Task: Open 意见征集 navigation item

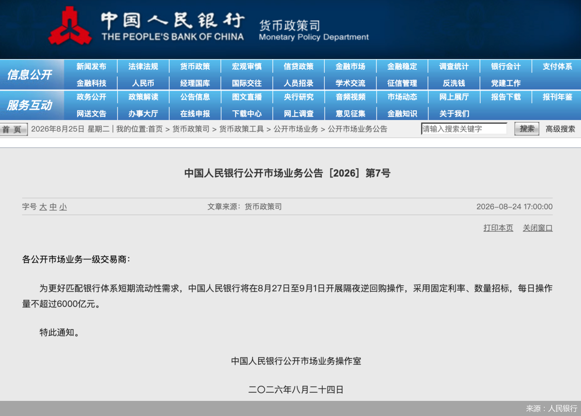Action: pyautogui.click(x=350, y=114)
